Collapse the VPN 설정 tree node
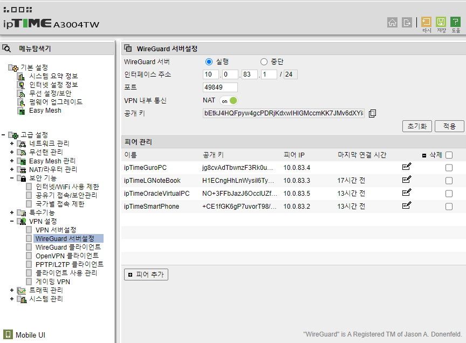This screenshot has height=343, width=466. pyautogui.click(x=12, y=221)
